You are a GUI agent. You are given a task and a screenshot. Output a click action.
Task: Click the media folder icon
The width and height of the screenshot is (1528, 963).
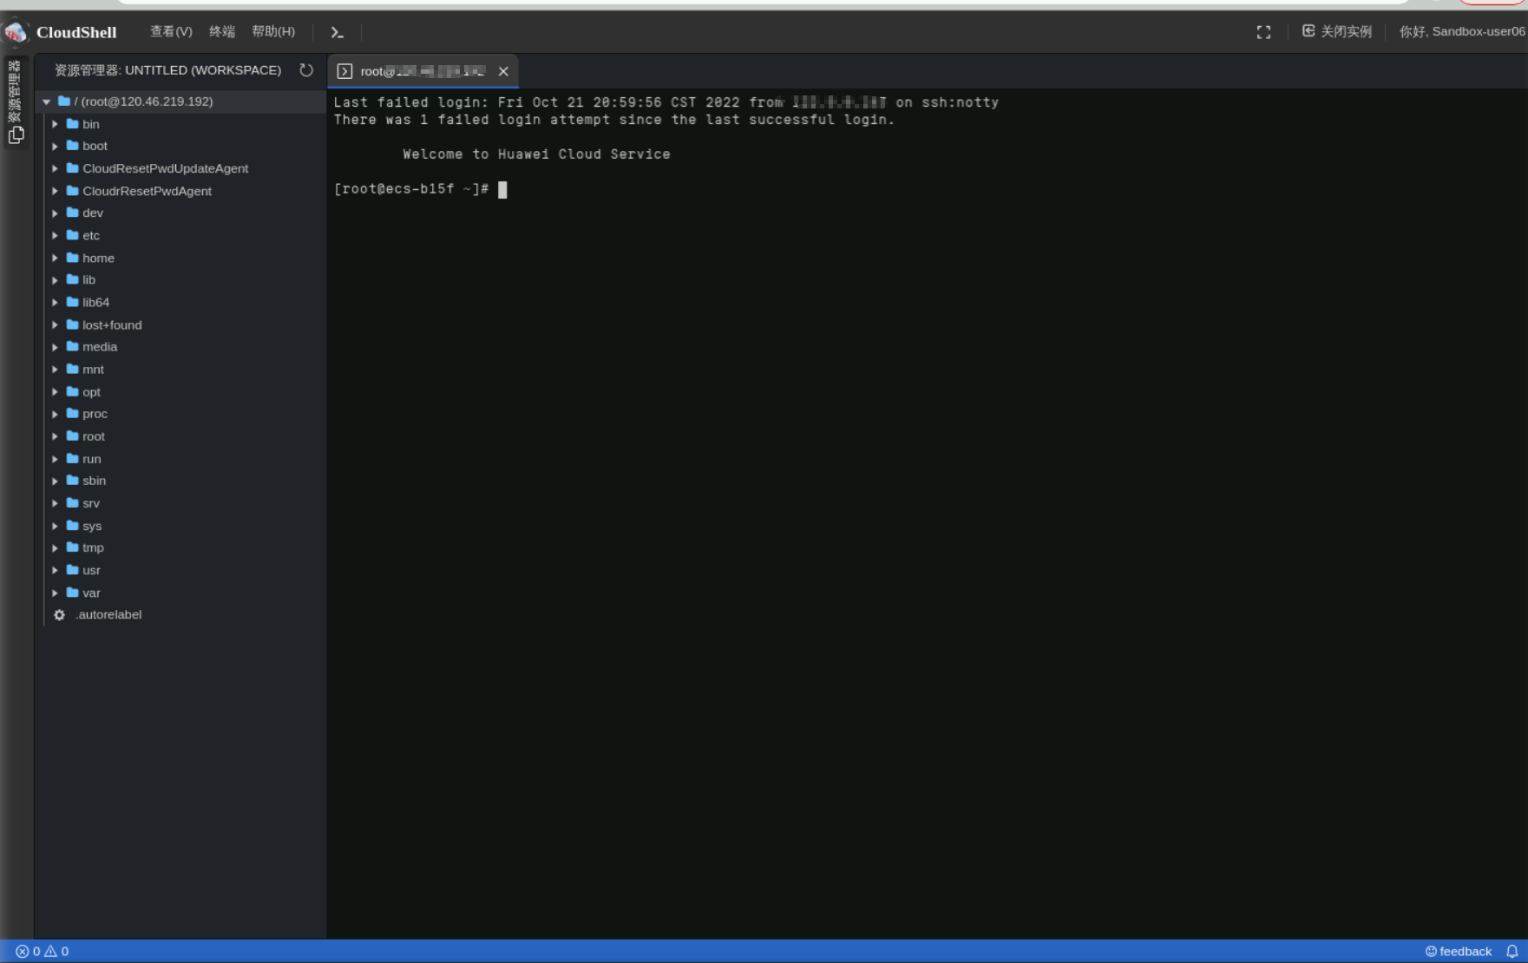73,347
